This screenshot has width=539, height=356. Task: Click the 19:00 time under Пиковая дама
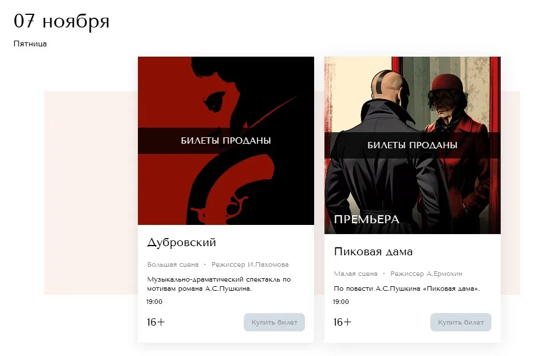341,302
